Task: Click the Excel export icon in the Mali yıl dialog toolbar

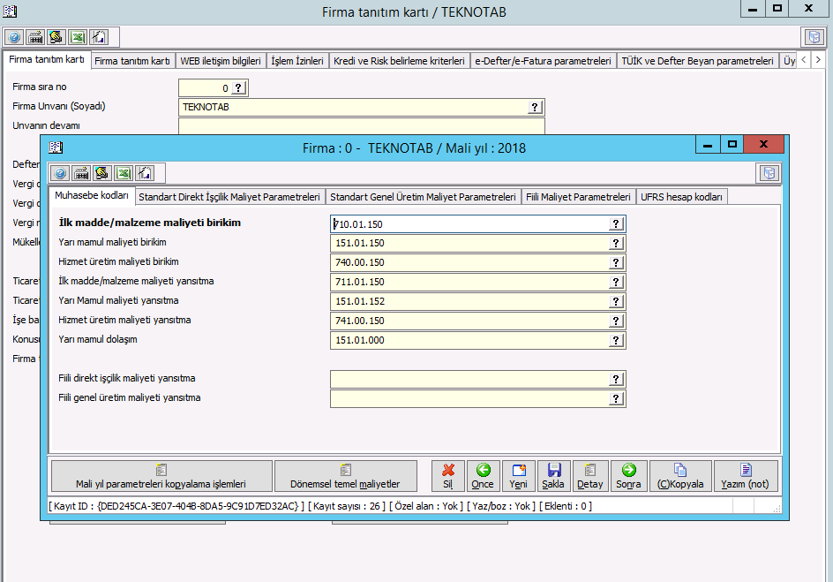Action: 124,173
